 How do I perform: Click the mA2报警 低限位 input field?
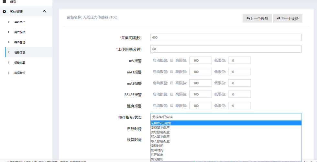click(239, 83)
